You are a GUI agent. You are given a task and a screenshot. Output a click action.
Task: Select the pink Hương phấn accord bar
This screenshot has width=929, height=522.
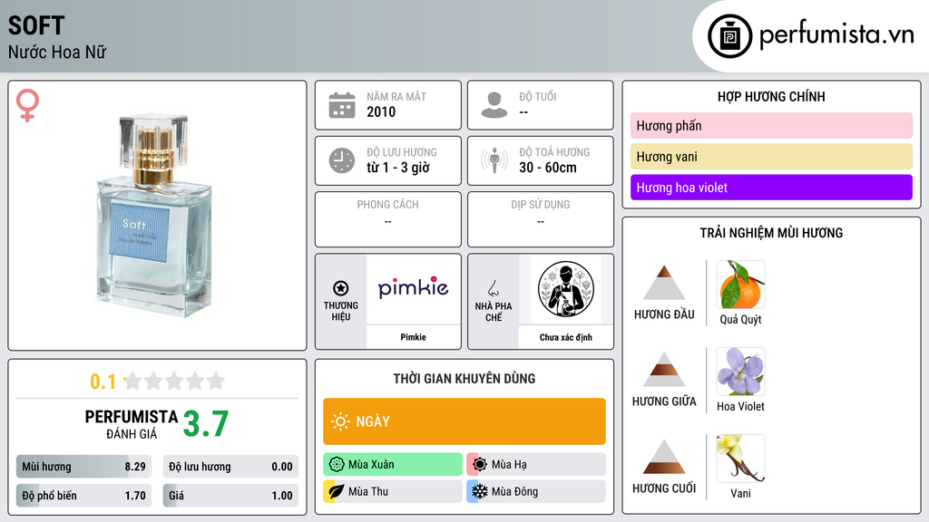pos(771,125)
